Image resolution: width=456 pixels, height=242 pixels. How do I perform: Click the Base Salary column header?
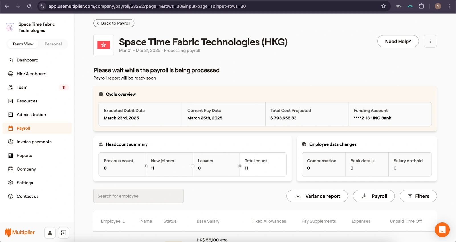tap(208, 221)
